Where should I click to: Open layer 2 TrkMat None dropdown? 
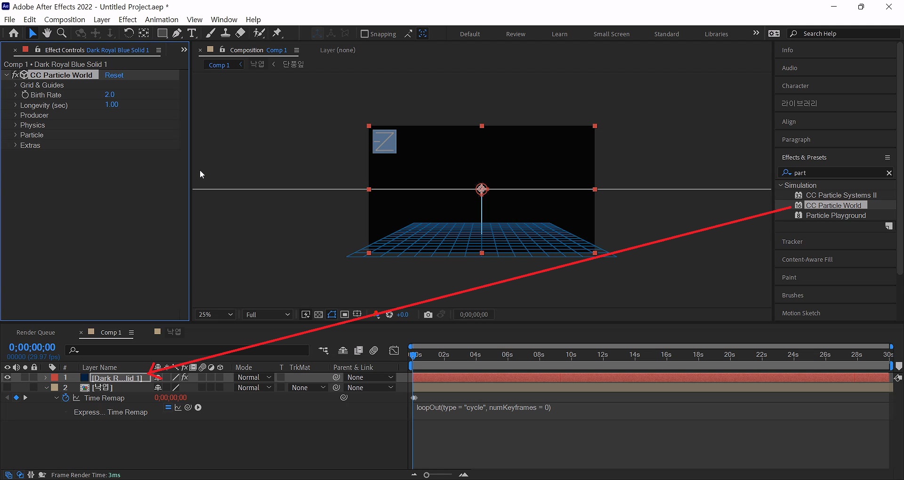[308, 388]
